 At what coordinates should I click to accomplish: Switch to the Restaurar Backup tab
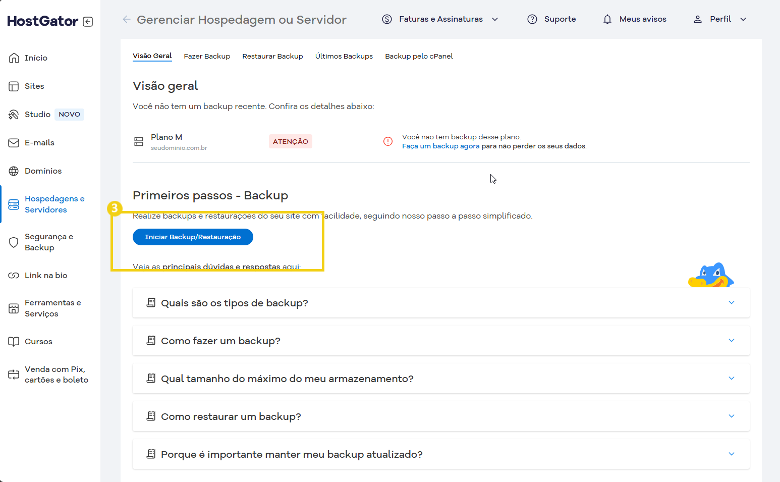pos(272,57)
